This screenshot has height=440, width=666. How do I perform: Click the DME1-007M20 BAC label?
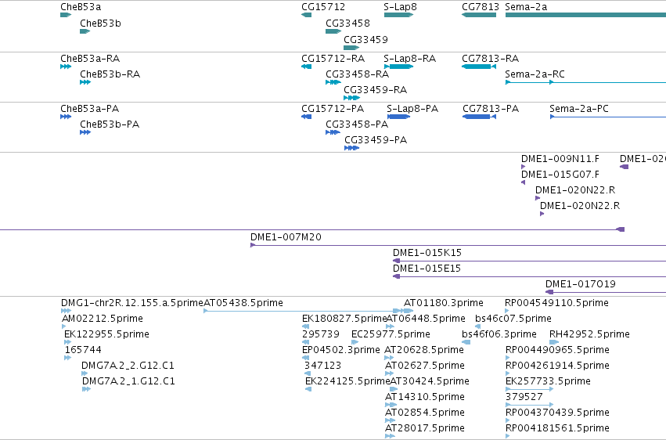point(286,237)
